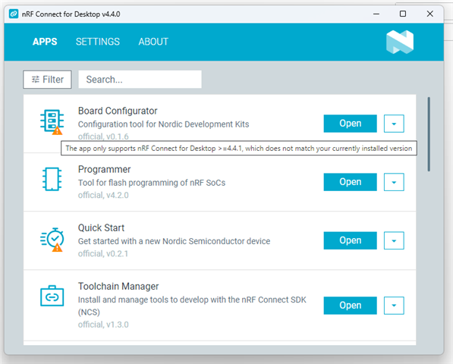This screenshot has width=453, height=364.
Task: Open the Toolchain Manager app
Action: pyautogui.click(x=350, y=306)
